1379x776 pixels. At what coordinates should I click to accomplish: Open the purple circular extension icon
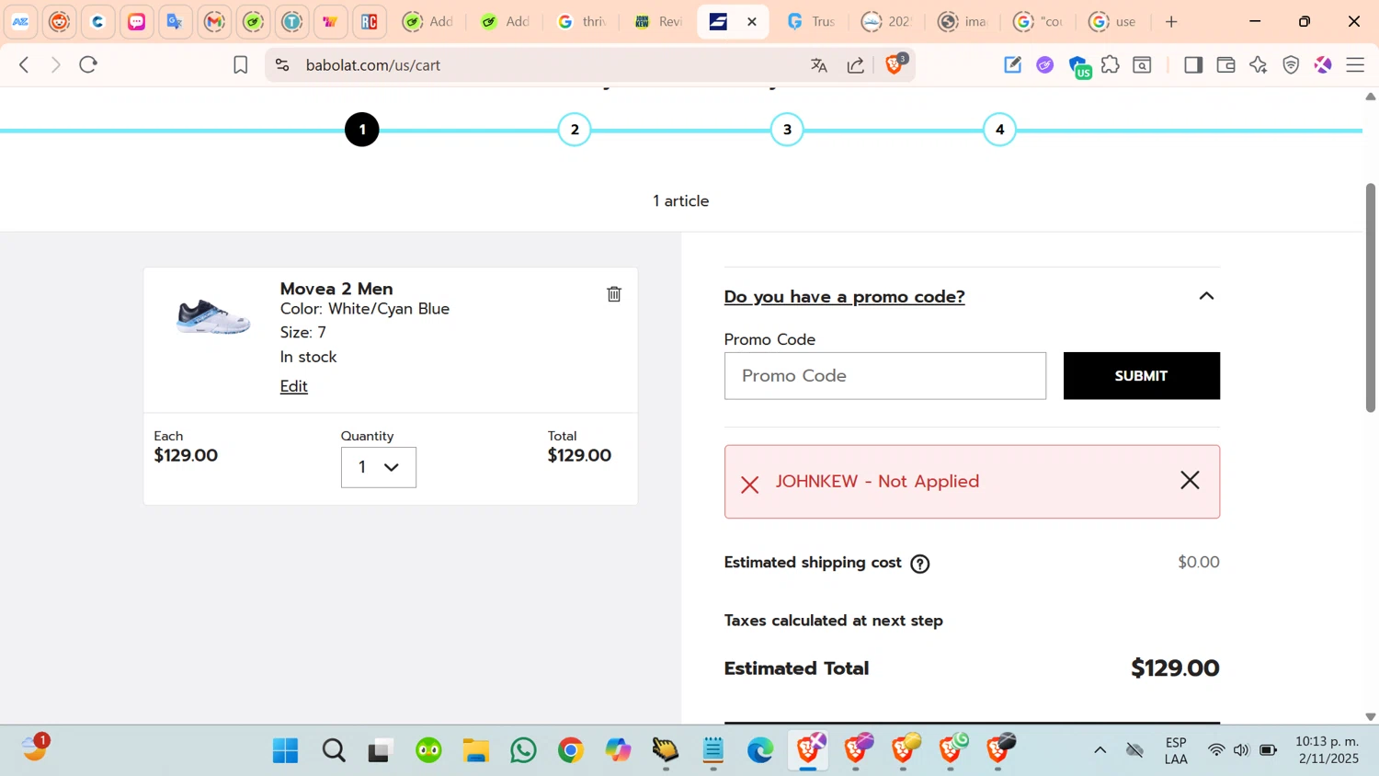click(1045, 64)
